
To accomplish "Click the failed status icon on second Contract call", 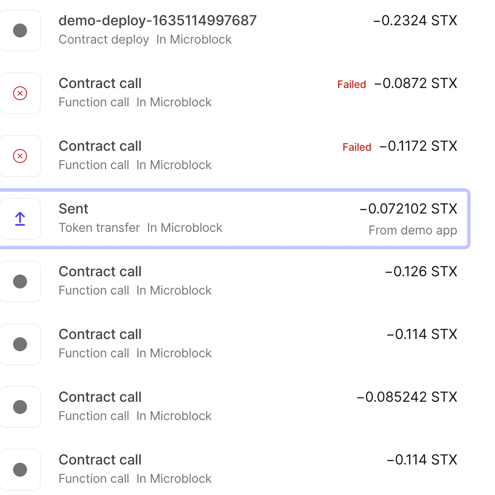I will (x=20, y=156).
